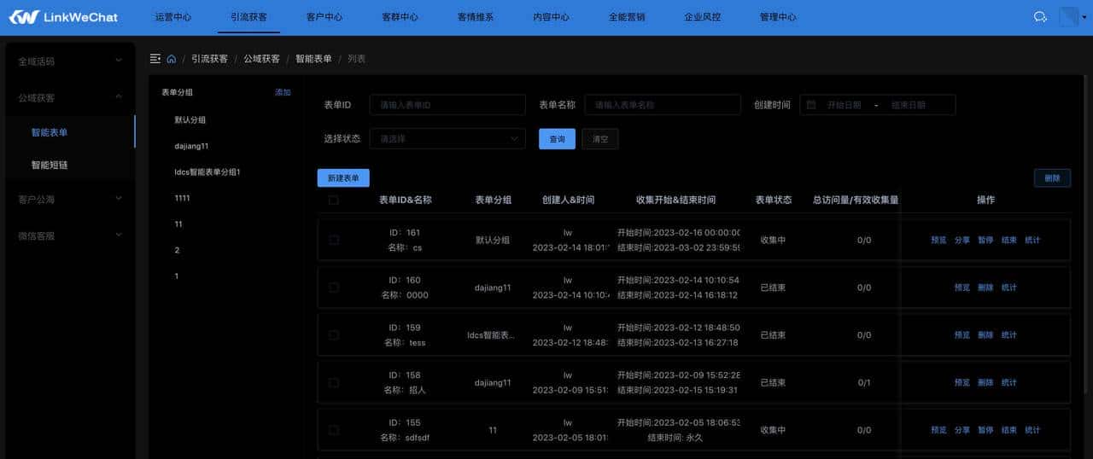Viewport: 1093px width, 459px height.
Task: Expand the 微信客服 sidebar section
Action: point(69,235)
